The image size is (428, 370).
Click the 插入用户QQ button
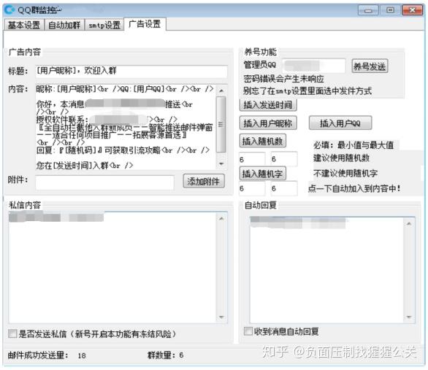pyautogui.click(x=340, y=123)
